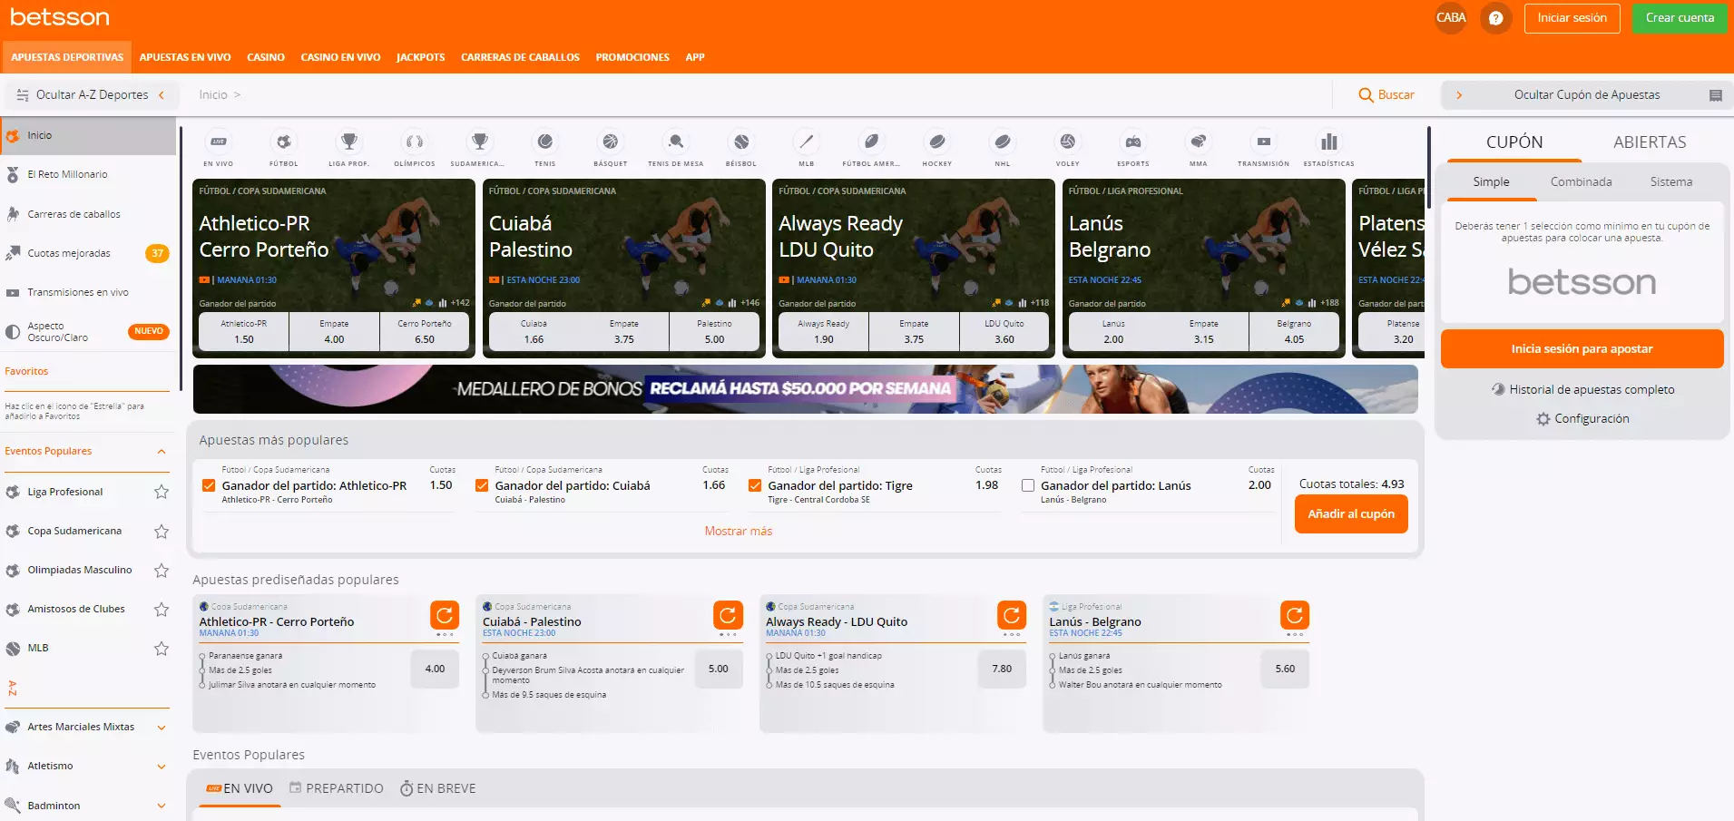
Task: Open the Casino menu item
Action: [x=266, y=57]
